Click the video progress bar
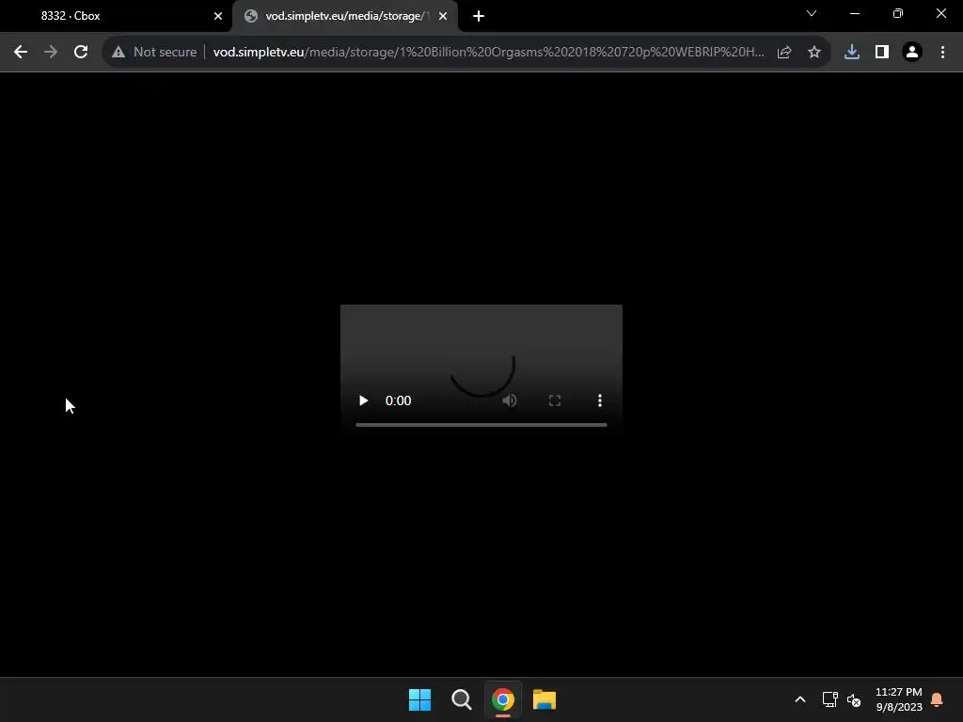The width and height of the screenshot is (963, 722). [x=481, y=425]
